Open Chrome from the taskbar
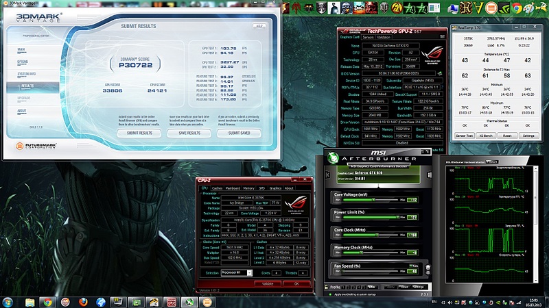The width and height of the screenshot is (549, 308). 47,302
